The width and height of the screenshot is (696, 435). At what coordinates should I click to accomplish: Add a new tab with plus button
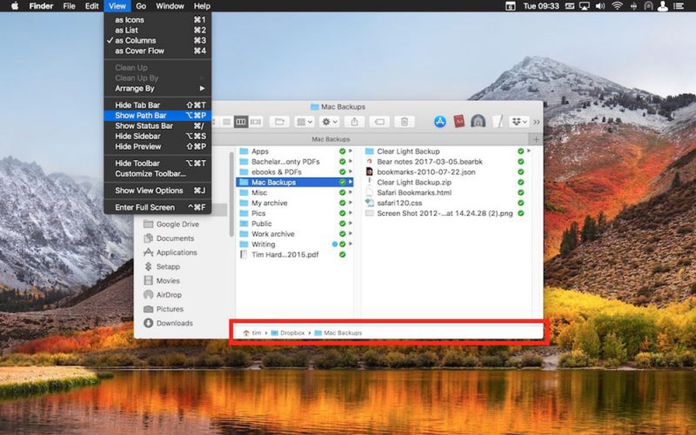(x=536, y=139)
